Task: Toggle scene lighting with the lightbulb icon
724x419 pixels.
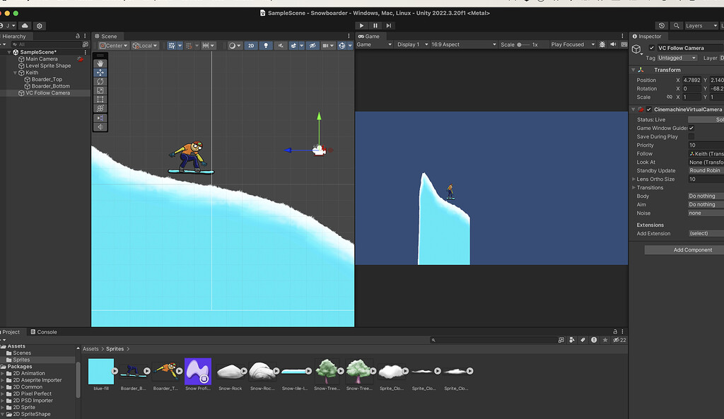Action: tap(266, 45)
